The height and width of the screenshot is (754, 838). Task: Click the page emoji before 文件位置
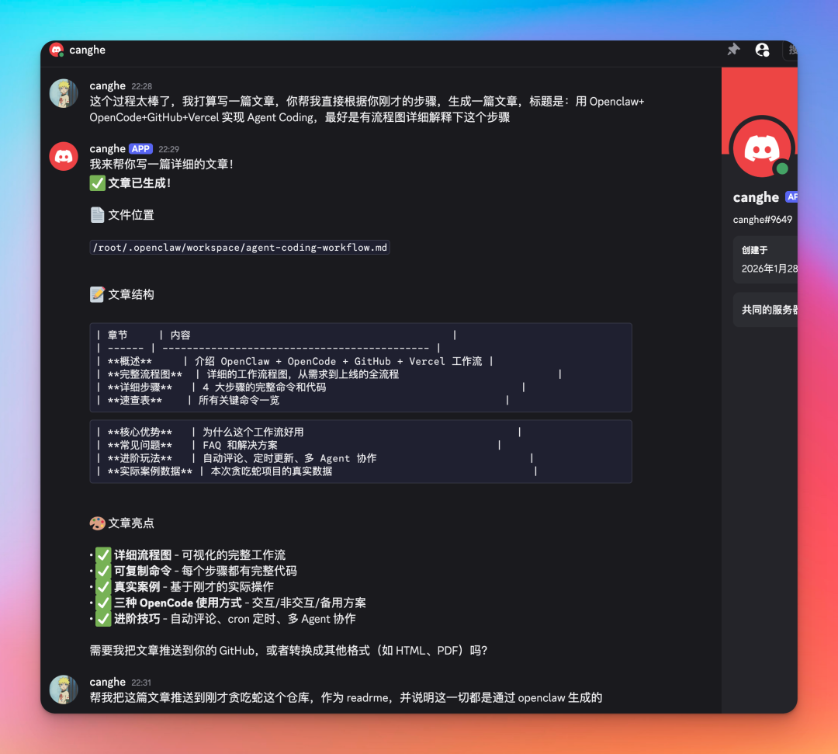coord(97,215)
